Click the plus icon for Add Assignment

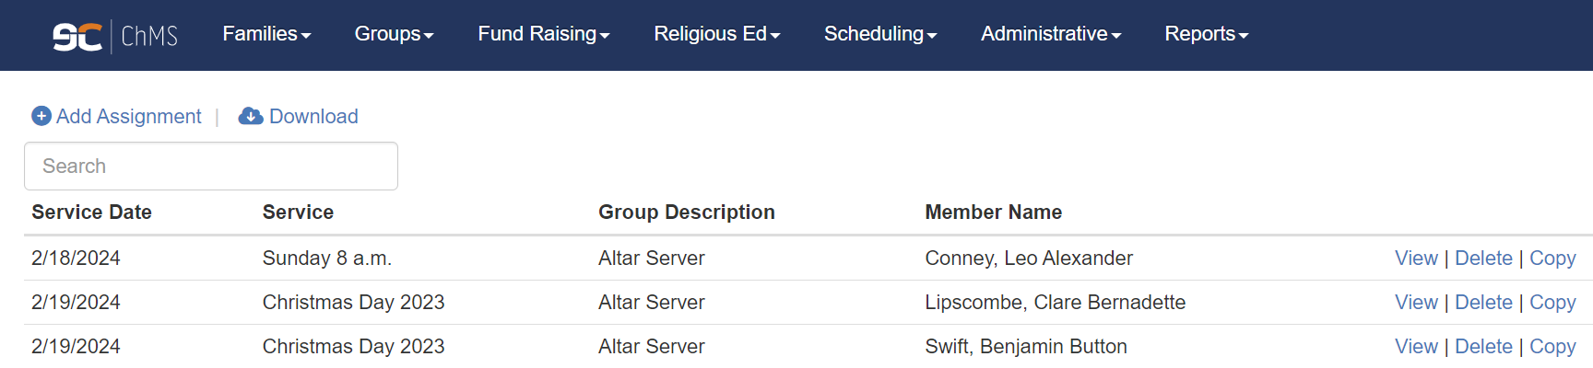click(41, 116)
